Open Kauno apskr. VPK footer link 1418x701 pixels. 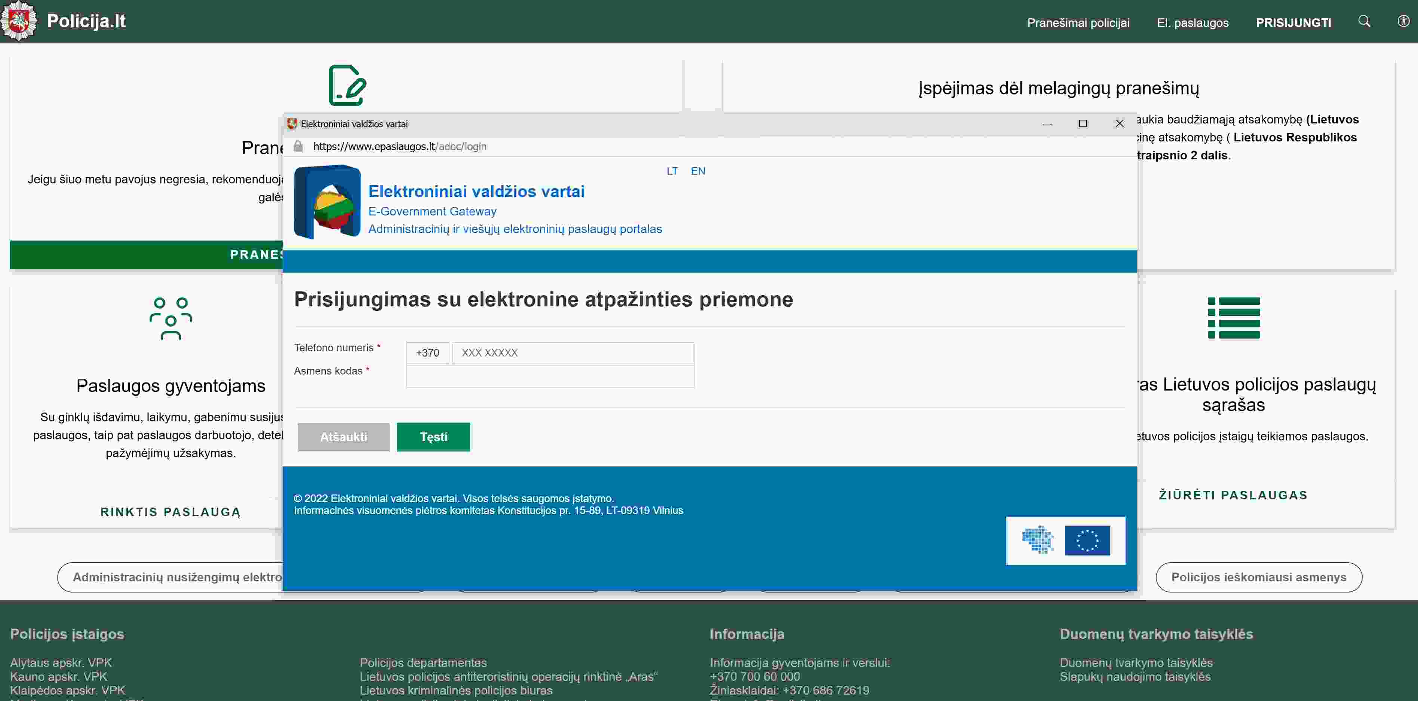click(58, 676)
